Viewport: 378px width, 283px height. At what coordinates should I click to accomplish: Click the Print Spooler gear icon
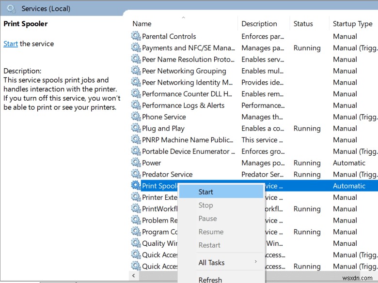point(136,186)
